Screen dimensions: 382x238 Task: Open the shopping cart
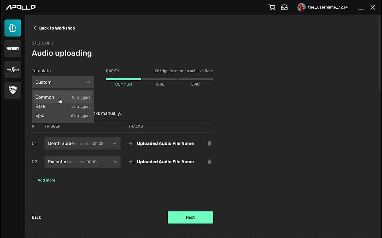(x=272, y=7)
